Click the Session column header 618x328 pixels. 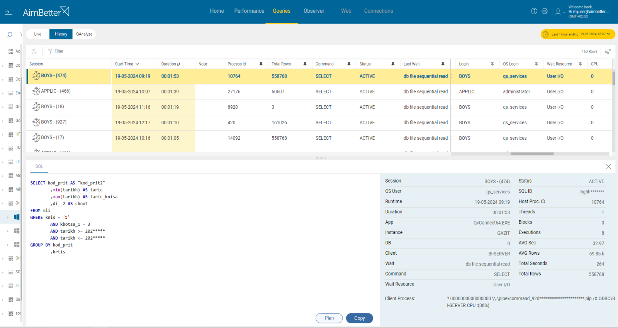pyautogui.click(x=36, y=64)
